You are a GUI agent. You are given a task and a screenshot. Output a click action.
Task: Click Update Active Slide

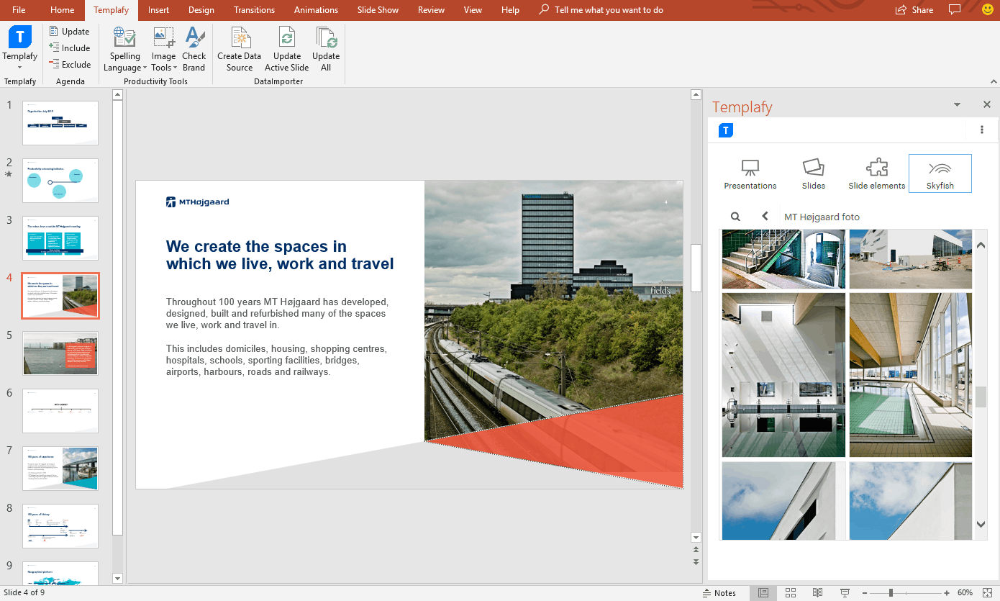[x=287, y=49]
